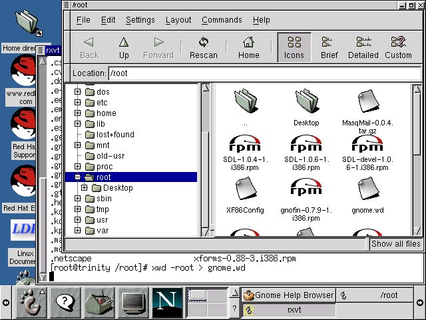Open help question-mark launcher on panel
The image size is (426, 320).
[x=65, y=303]
